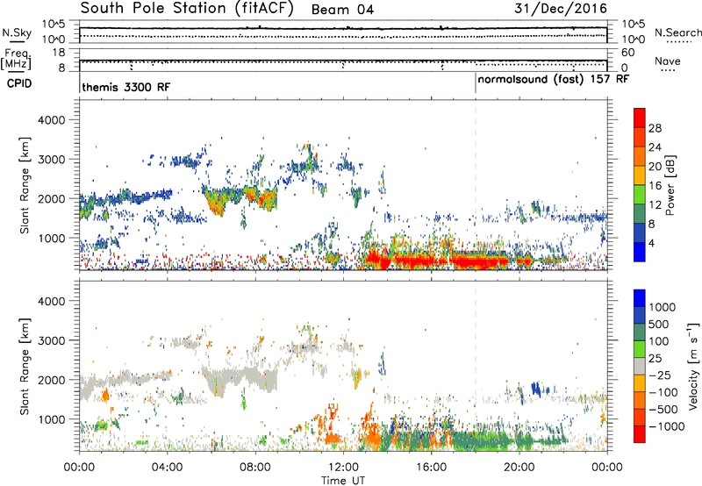702x486 pixels.
Task: Click the date '31/Dec/2016'
Action: [561, 9]
